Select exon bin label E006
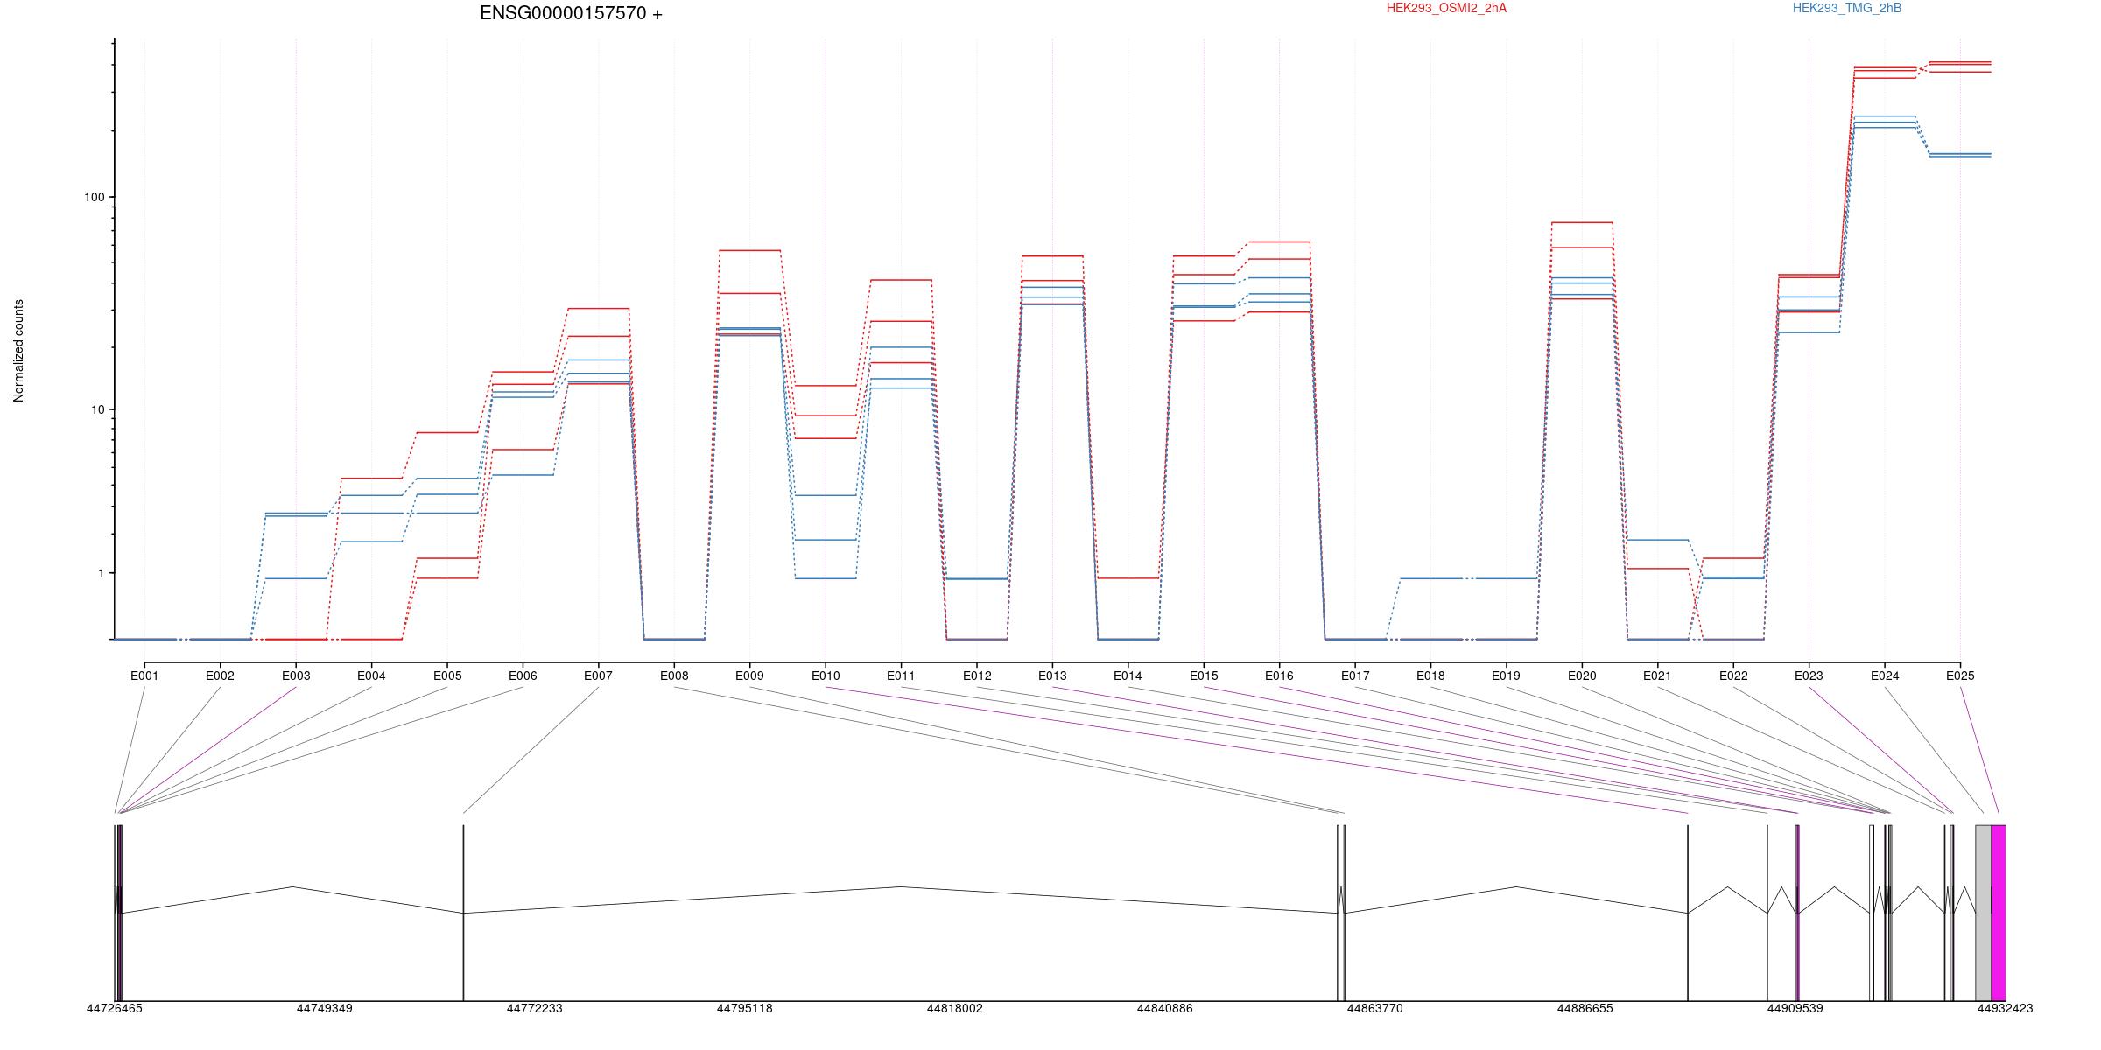This screenshot has width=2101, height=1050. 523,675
